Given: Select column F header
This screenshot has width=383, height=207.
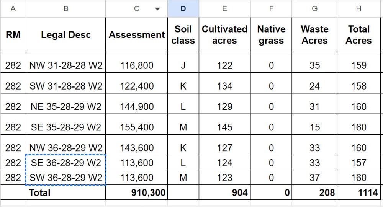Looking at the screenshot, I should tap(271, 9).
